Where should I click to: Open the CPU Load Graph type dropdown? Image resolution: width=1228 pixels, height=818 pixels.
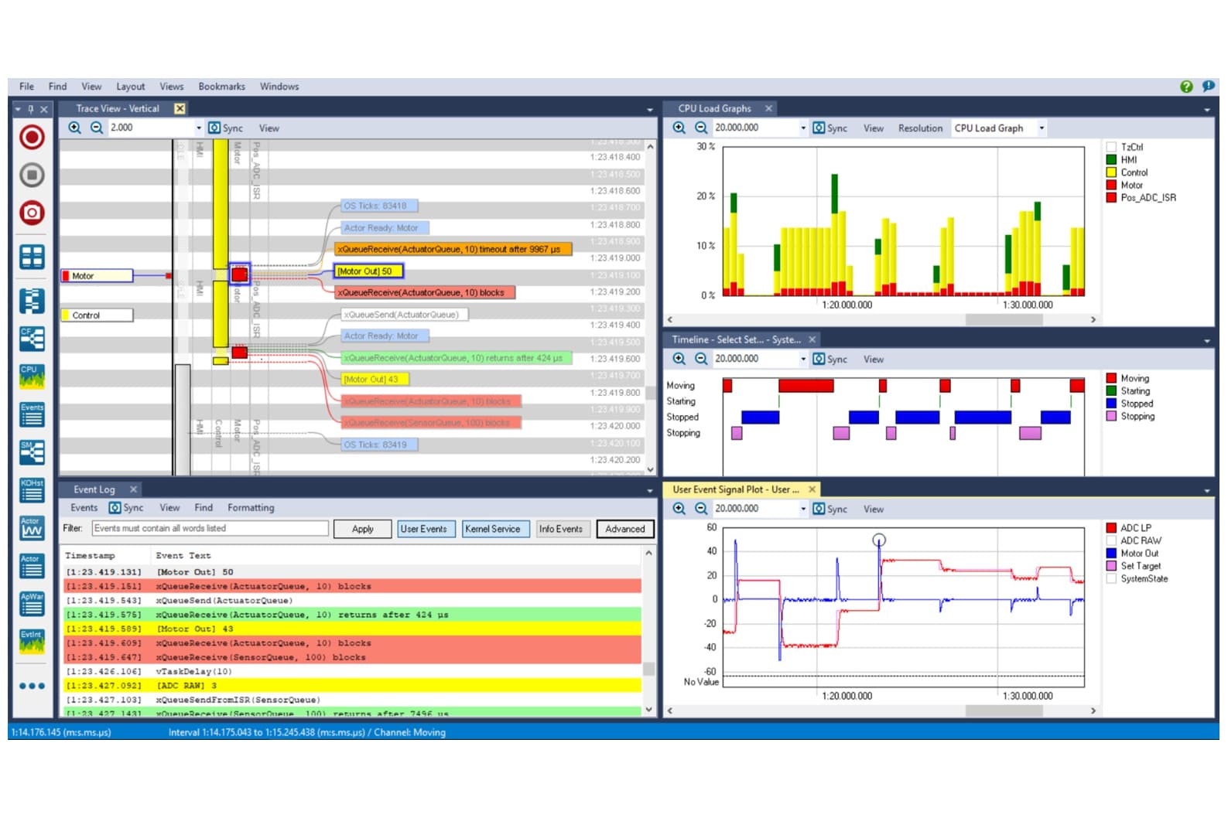tap(1042, 128)
